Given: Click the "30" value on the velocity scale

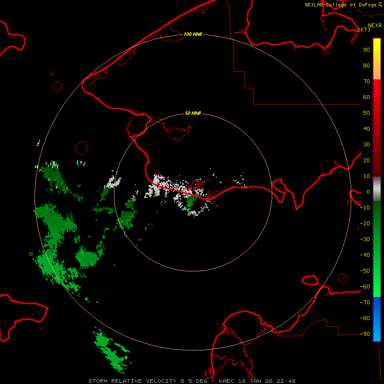Looking at the screenshot, I should [367, 145].
